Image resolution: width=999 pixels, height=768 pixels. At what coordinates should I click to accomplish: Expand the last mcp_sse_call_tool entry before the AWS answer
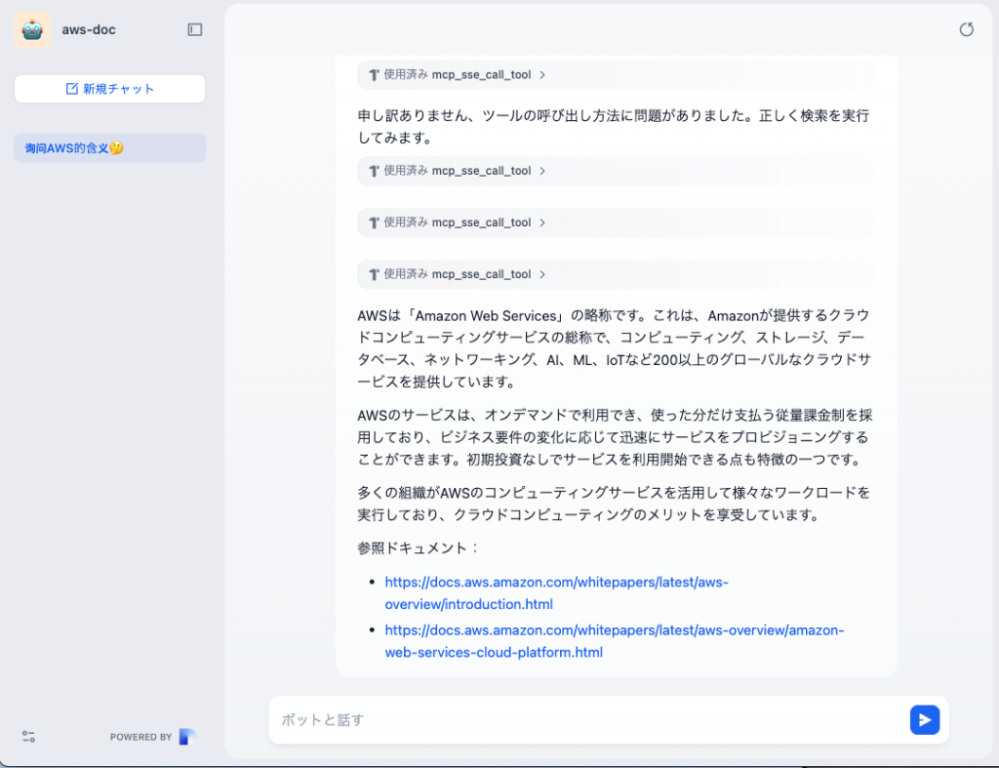[x=616, y=274]
